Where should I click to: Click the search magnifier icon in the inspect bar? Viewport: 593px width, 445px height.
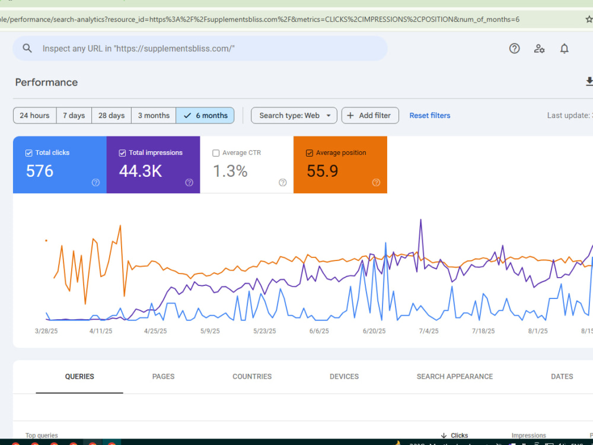tap(27, 49)
